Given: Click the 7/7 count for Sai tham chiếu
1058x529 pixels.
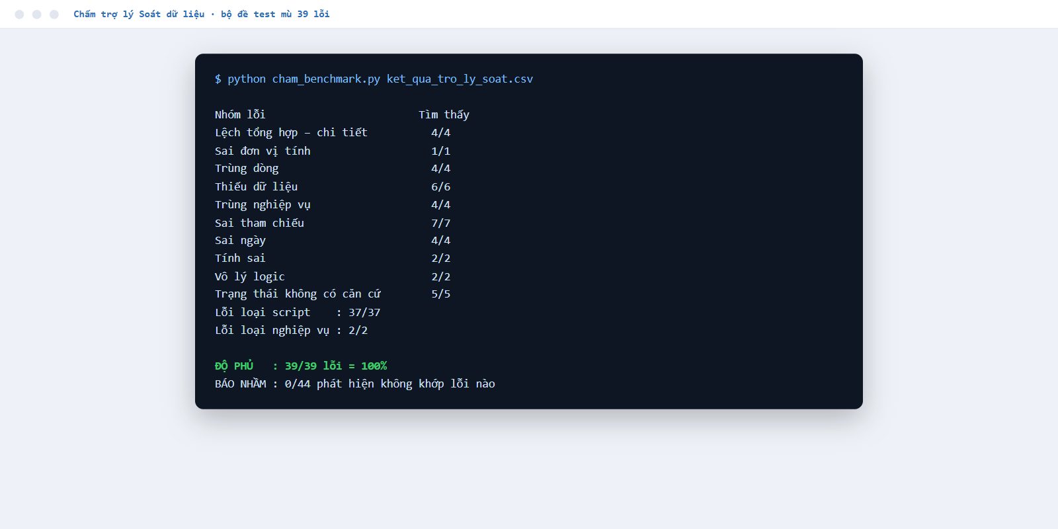Looking at the screenshot, I should [440, 223].
